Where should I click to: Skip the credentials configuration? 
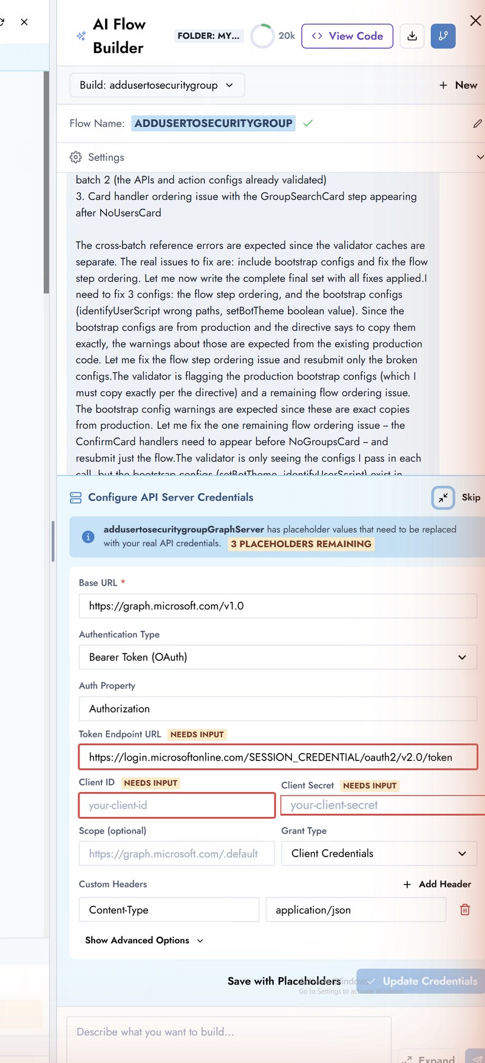[471, 497]
